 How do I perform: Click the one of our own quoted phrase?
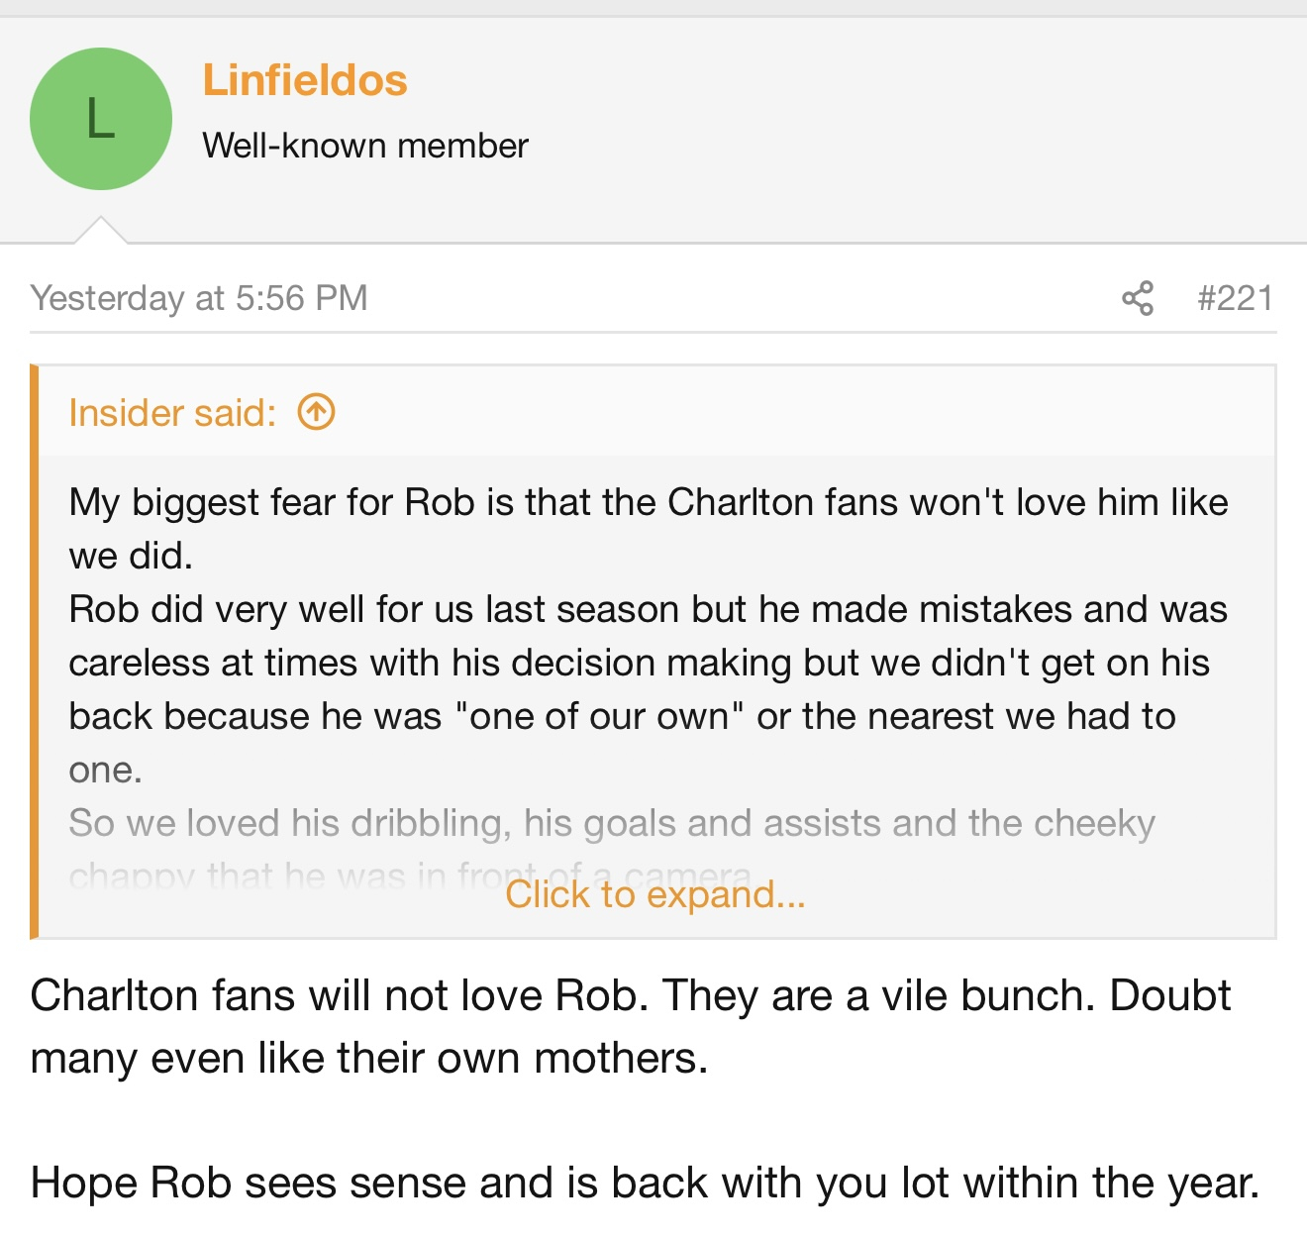[x=599, y=716]
